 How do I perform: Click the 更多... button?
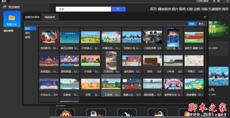[202, 24]
